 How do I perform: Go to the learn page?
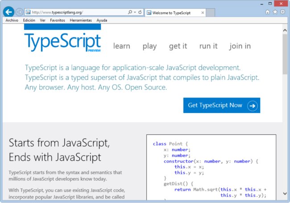[x=122, y=46]
